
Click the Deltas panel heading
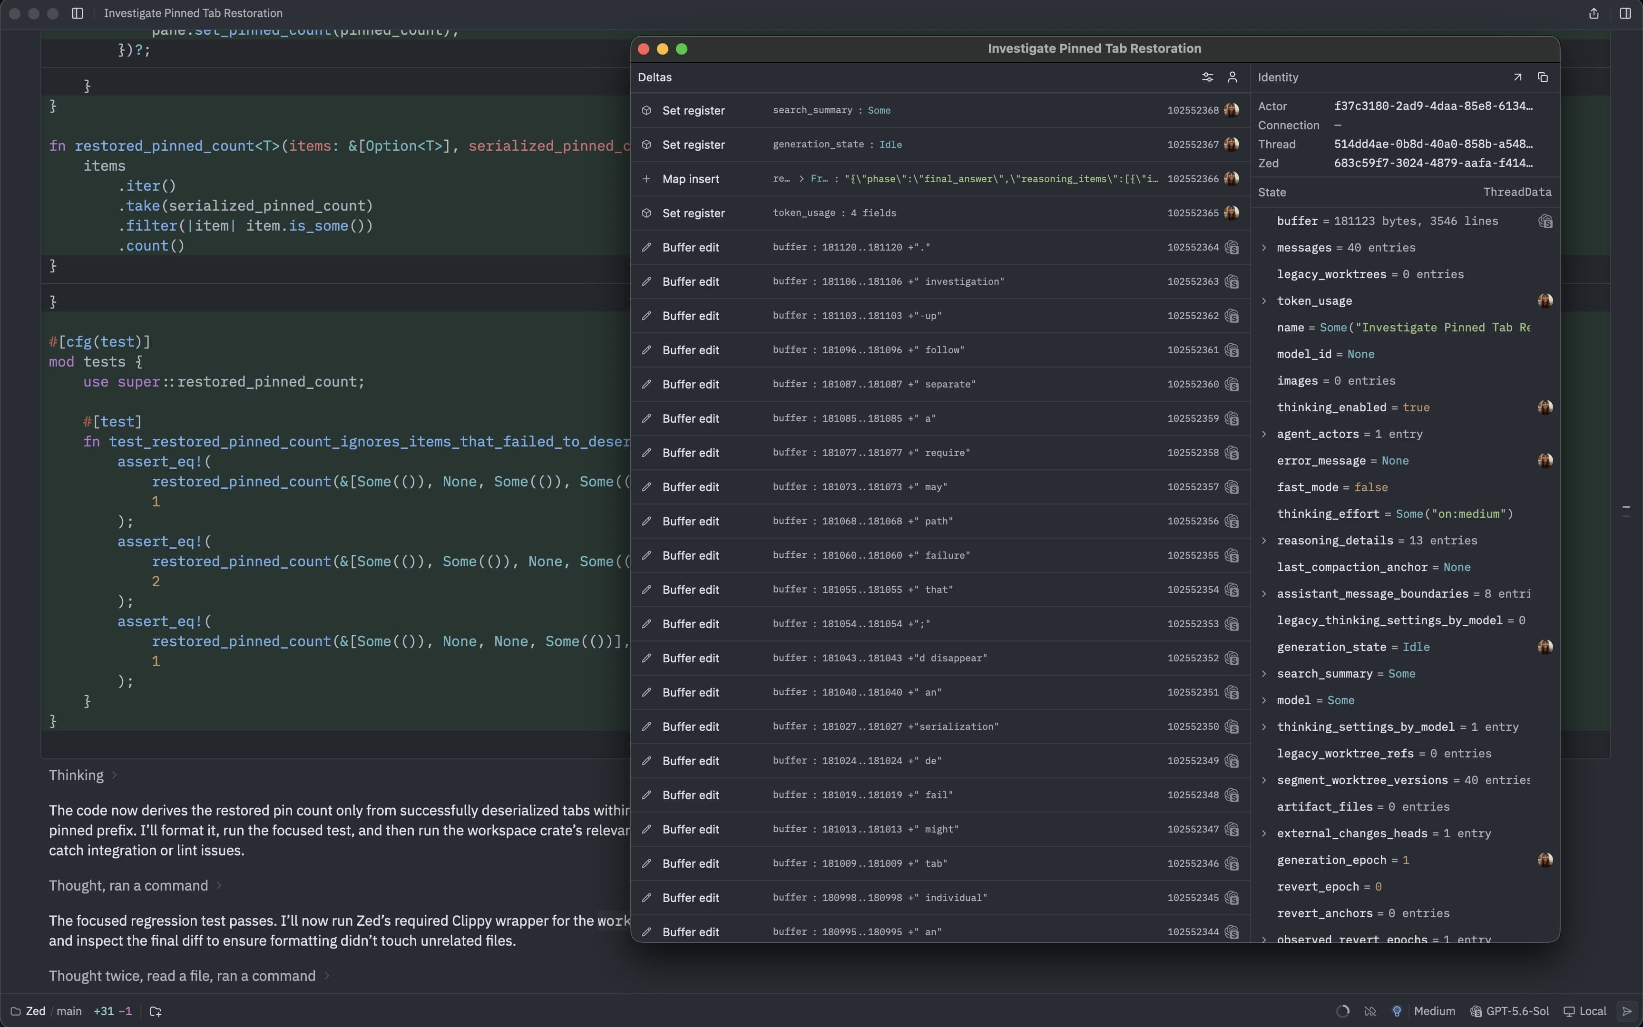655,78
